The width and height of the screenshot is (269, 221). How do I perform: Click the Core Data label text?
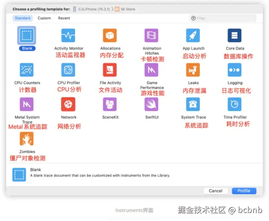[235, 48]
